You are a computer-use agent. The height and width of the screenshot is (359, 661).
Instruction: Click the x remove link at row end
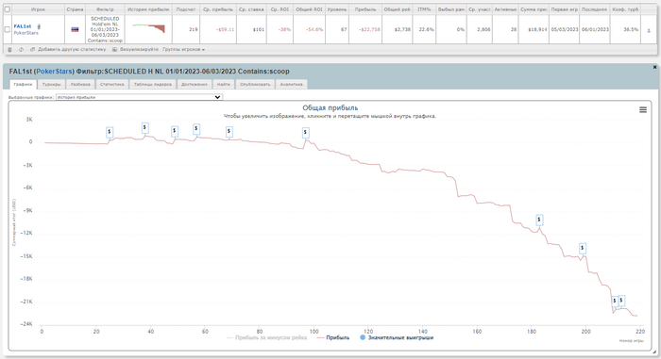coord(649,30)
